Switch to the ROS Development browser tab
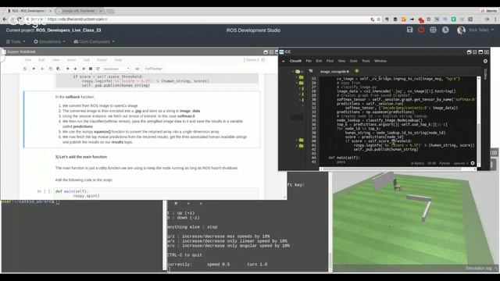500x281 pixels. [x=29, y=11]
